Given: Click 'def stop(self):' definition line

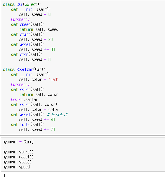Looking at the screenshot, I should (27, 54).
